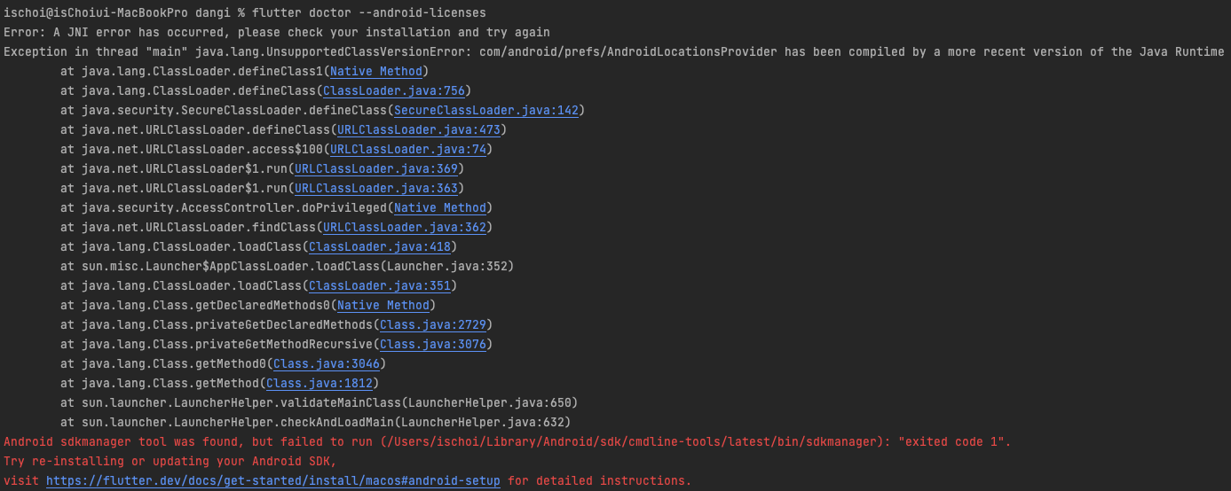Click the UnsupportedClassVersionError exception line
The height and width of the screenshot is (491, 1231).
pyautogui.click(x=614, y=51)
